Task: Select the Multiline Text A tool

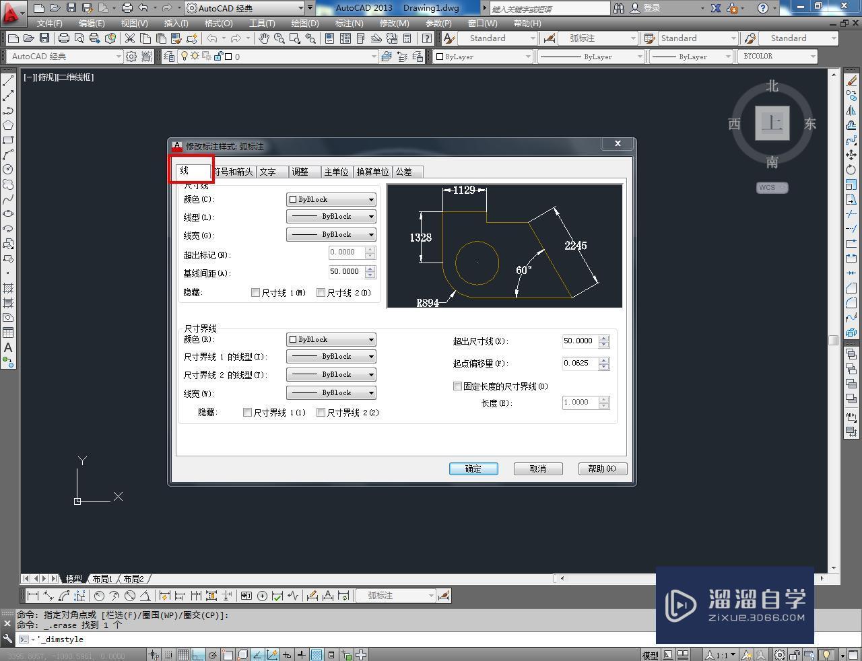Action: [x=8, y=347]
